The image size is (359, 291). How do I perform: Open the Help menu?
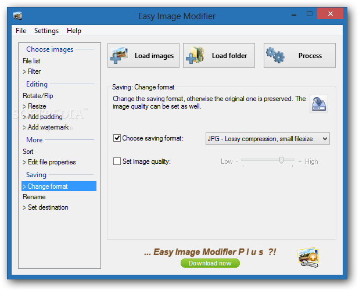click(74, 31)
